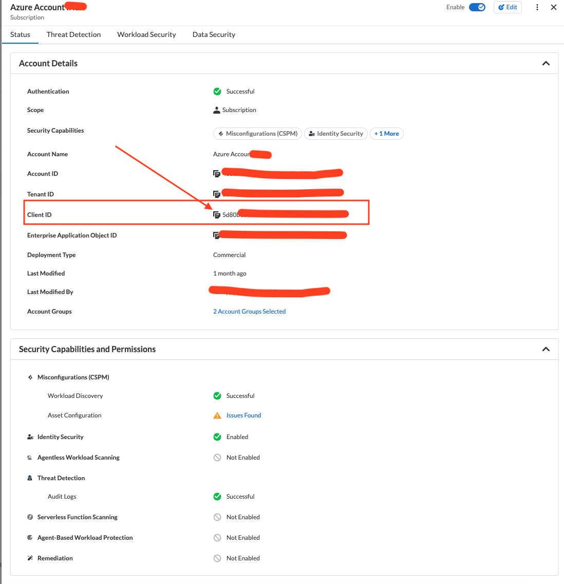Image resolution: width=564 pixels, height=584 pixels.
Task: Collapse the Account Details section
Action: 546,63
